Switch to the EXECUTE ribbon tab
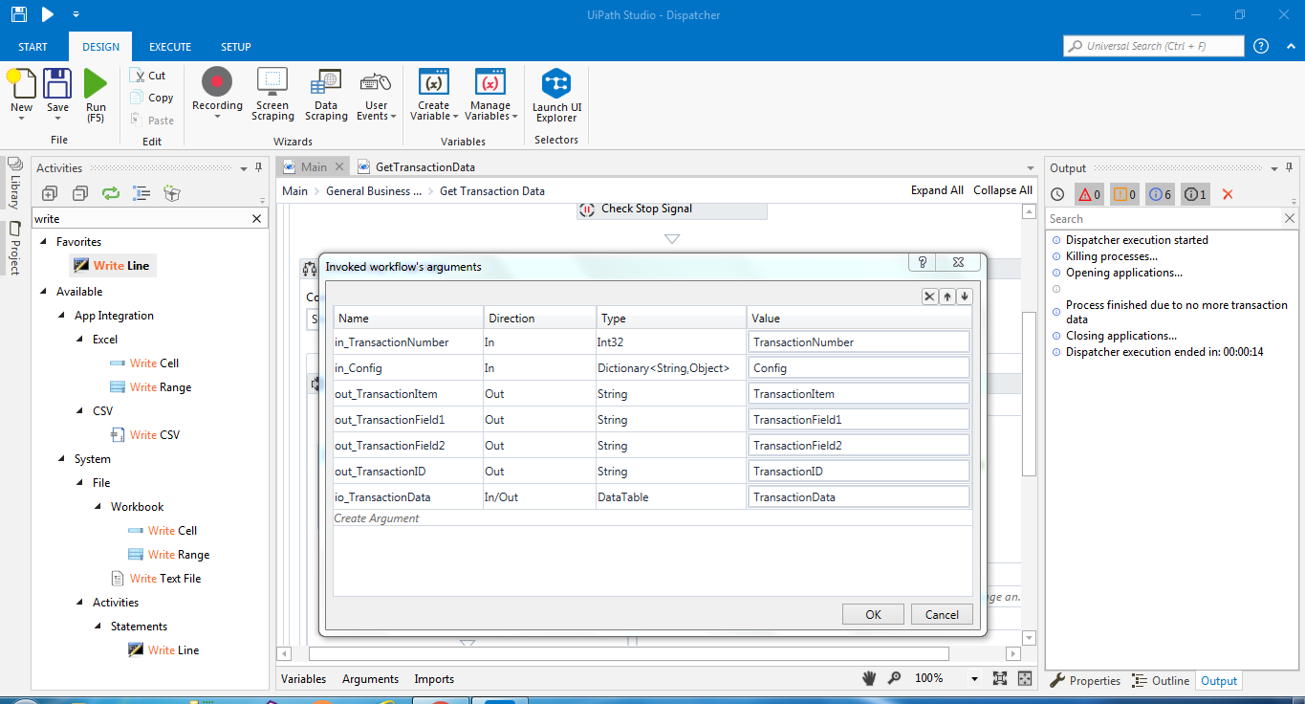This screenshot has height=704, width=1305. [169, 46]
